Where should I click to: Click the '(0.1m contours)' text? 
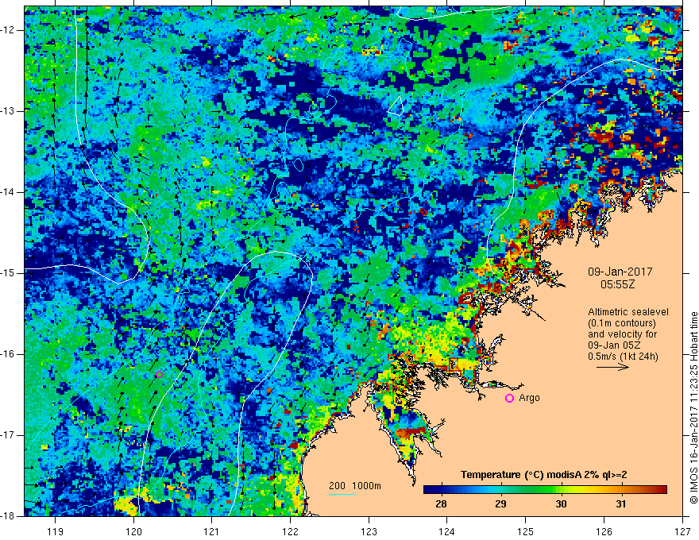[x=622, y=323]
